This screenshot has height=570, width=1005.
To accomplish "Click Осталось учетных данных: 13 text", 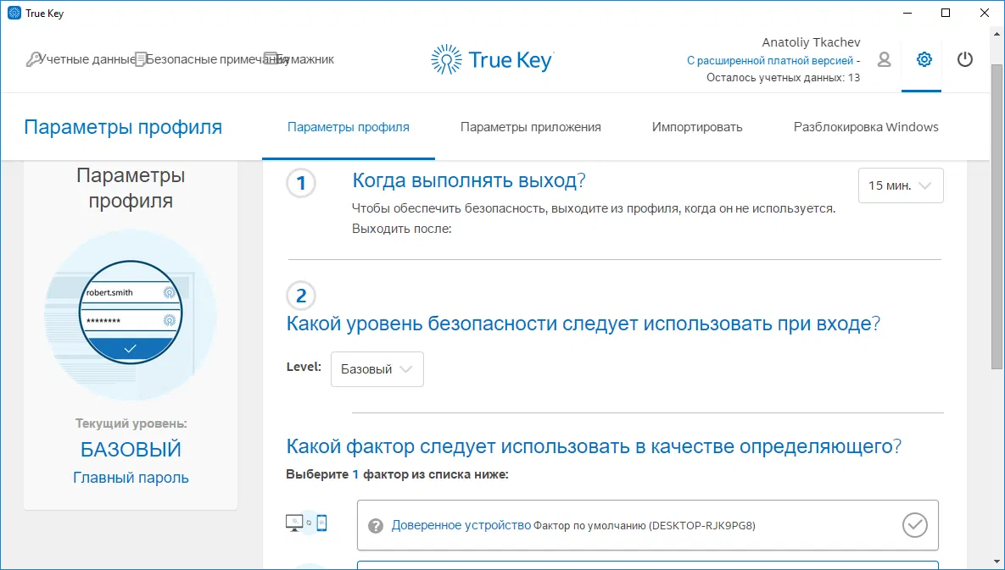I will click(784, 77).
